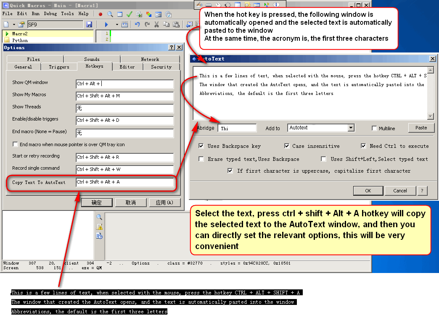Check End macro when pointer over tray icon
This screenshot has height=336, width=439.
coord(15,144)
